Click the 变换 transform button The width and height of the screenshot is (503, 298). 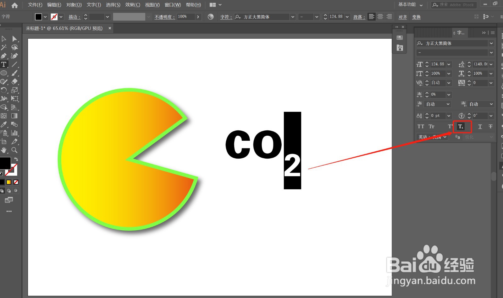(x=416, y=17)
